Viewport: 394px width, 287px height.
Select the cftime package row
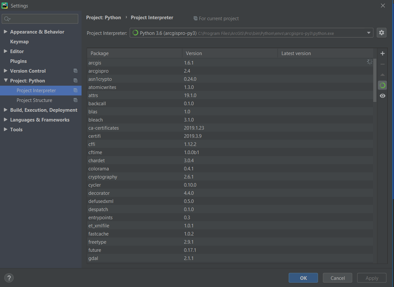coord(230,152)
